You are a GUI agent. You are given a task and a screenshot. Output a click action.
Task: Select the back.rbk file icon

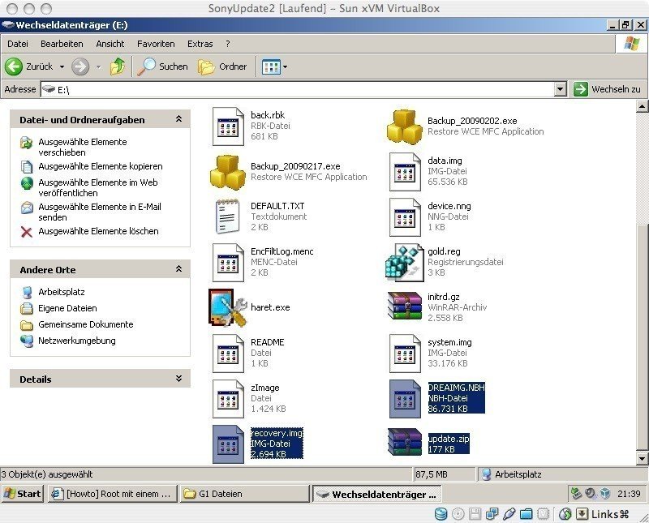pyautogui.click(x=228, y=126)
